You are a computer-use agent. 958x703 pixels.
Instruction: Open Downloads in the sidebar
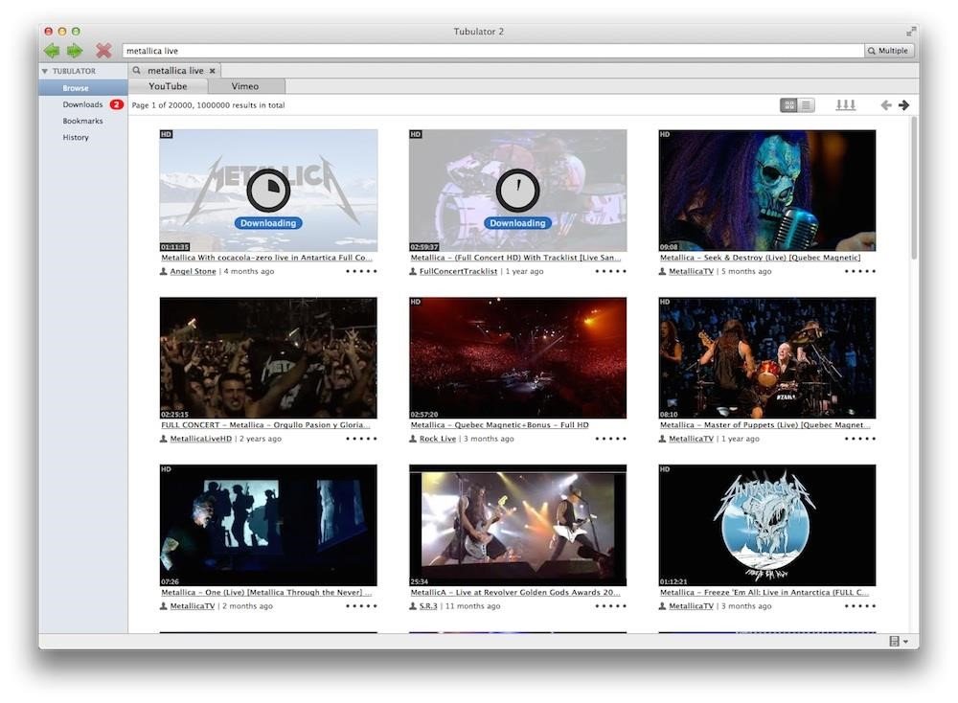82,104
